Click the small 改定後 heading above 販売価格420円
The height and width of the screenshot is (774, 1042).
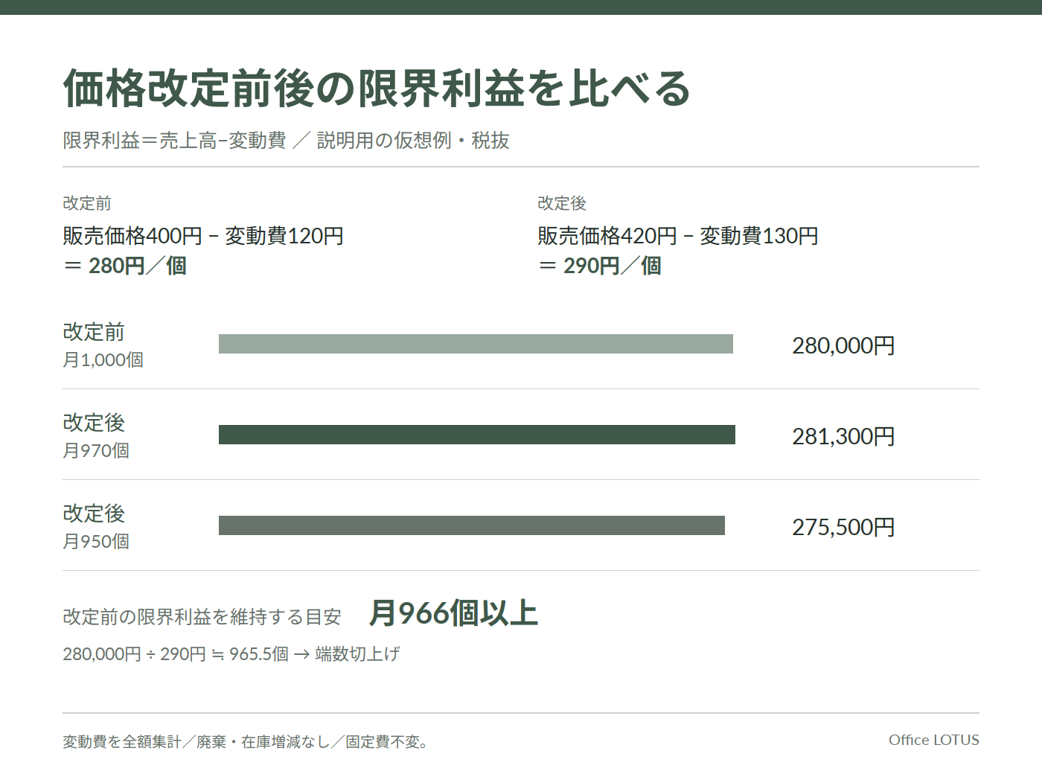point(562,203)
